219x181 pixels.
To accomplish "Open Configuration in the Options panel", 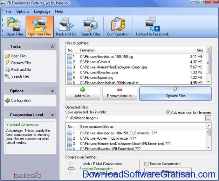I will (18, 100).
